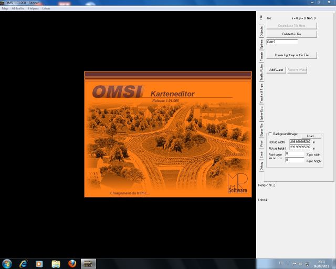This screenshot has height=269, width=336.
Task: Launch Internet Explorer from taskbar
Action: coord(23,264)
